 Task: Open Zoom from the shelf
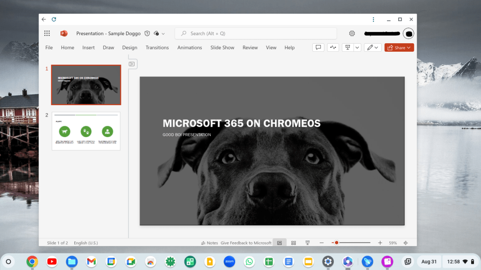[x=229, y=262]
